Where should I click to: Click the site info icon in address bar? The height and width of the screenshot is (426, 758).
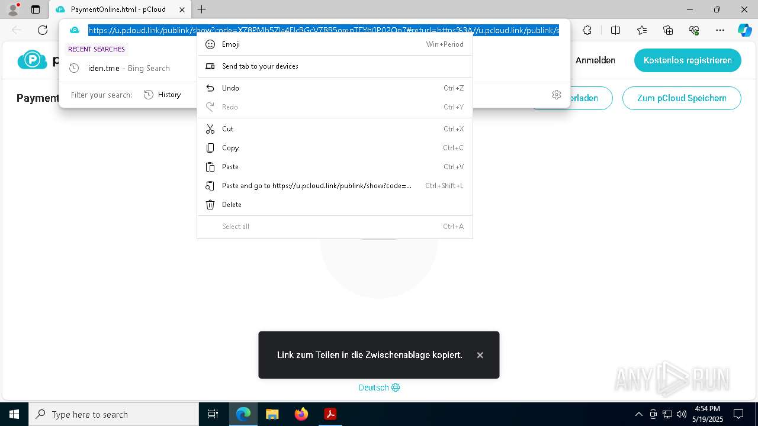pos(74,30)
